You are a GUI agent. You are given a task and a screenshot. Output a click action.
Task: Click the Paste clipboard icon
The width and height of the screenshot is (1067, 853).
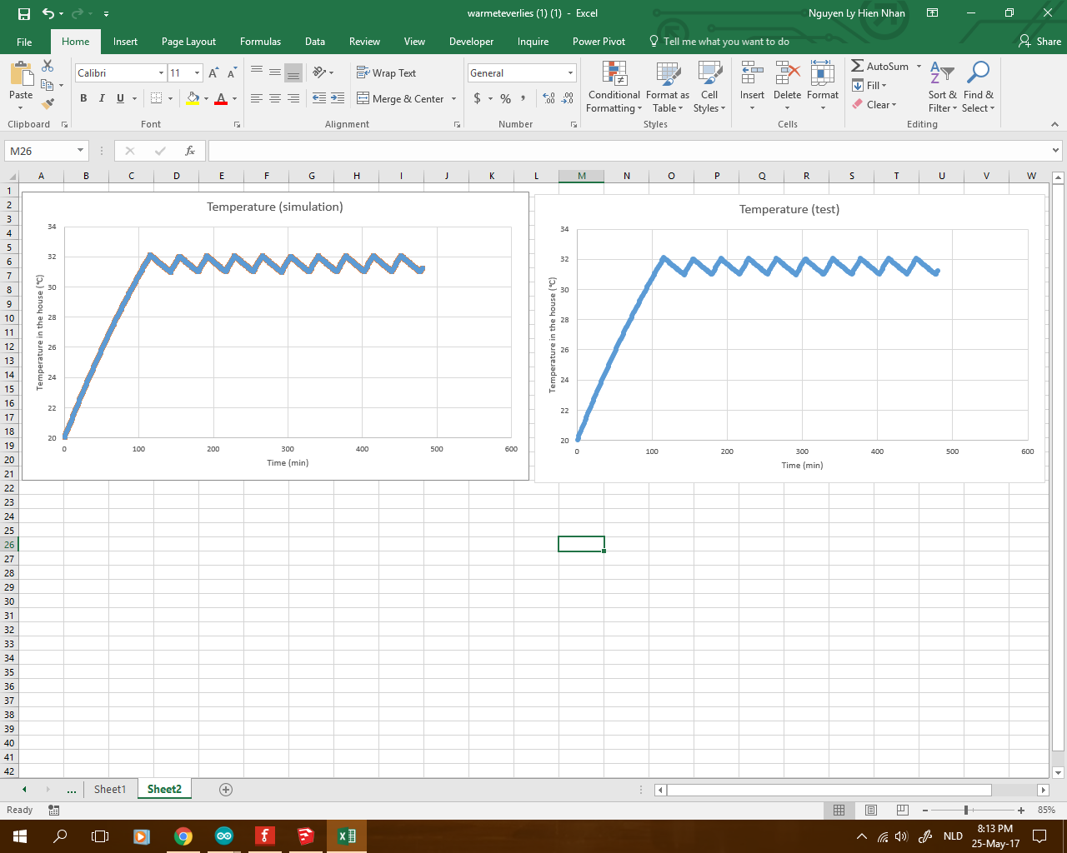click(x=21, y=74)
